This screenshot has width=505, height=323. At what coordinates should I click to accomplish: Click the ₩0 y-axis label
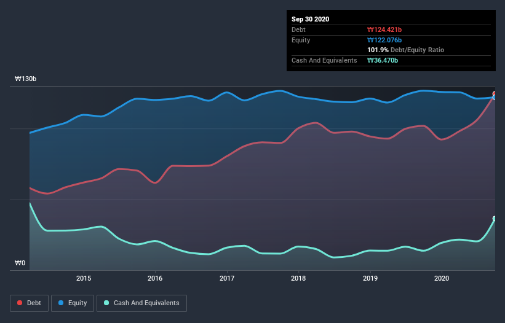(x=20, y=263)
